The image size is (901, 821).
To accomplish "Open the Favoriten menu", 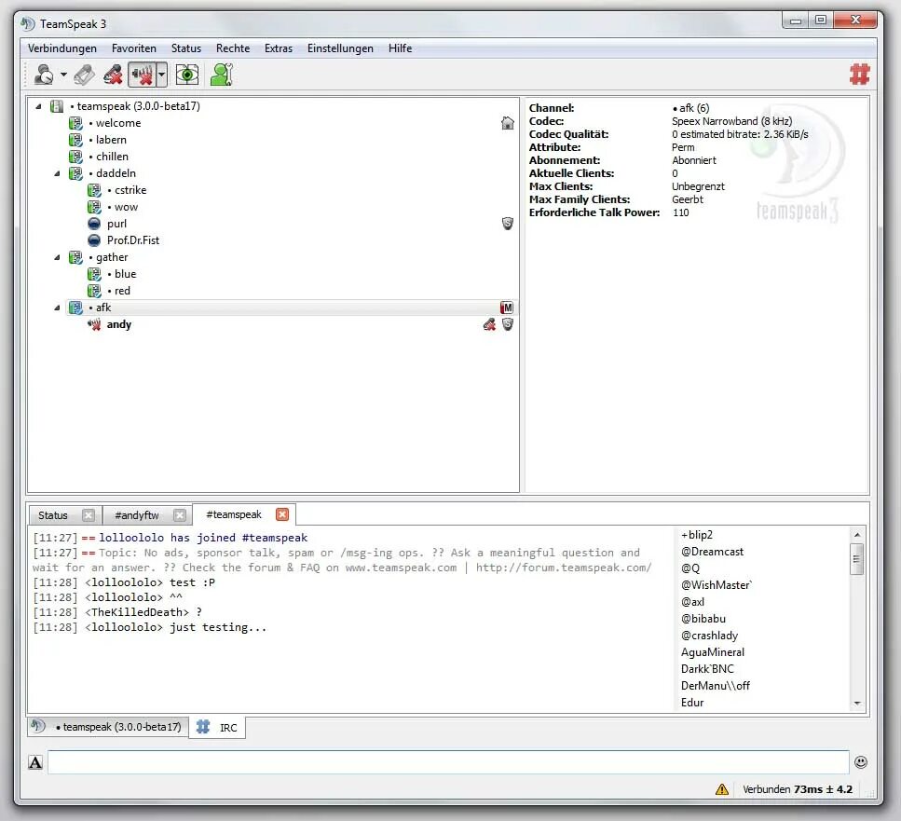I will [x=134, y=48].
